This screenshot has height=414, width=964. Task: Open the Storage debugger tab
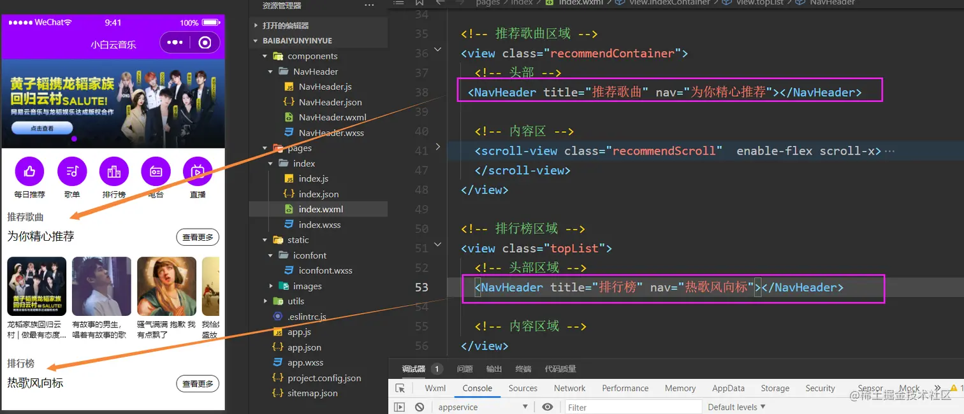pyautogui.click(x=775, y=388)
